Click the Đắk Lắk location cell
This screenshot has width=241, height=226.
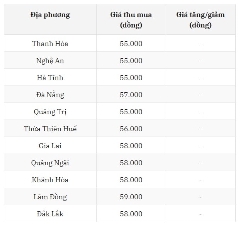(50, 214)
